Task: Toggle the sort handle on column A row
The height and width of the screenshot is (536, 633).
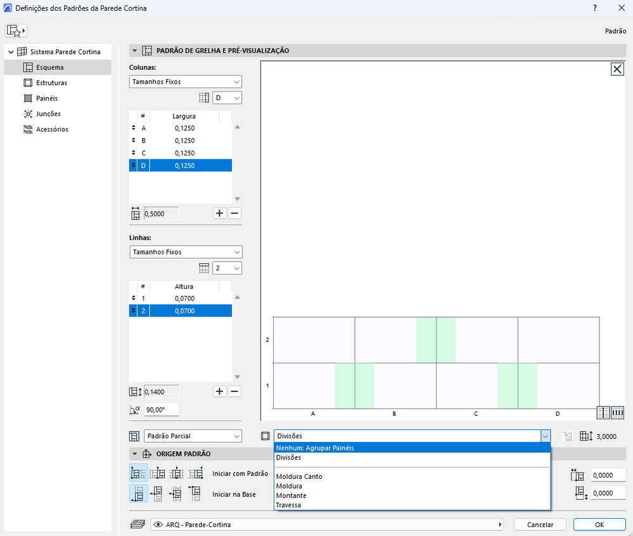Action: point(133,128)
